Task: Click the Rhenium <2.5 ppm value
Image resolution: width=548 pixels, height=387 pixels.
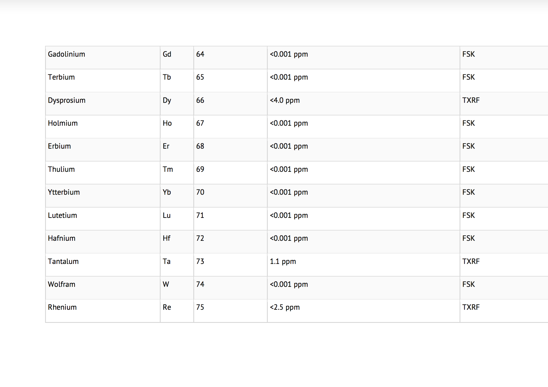Action: [285, 307]
